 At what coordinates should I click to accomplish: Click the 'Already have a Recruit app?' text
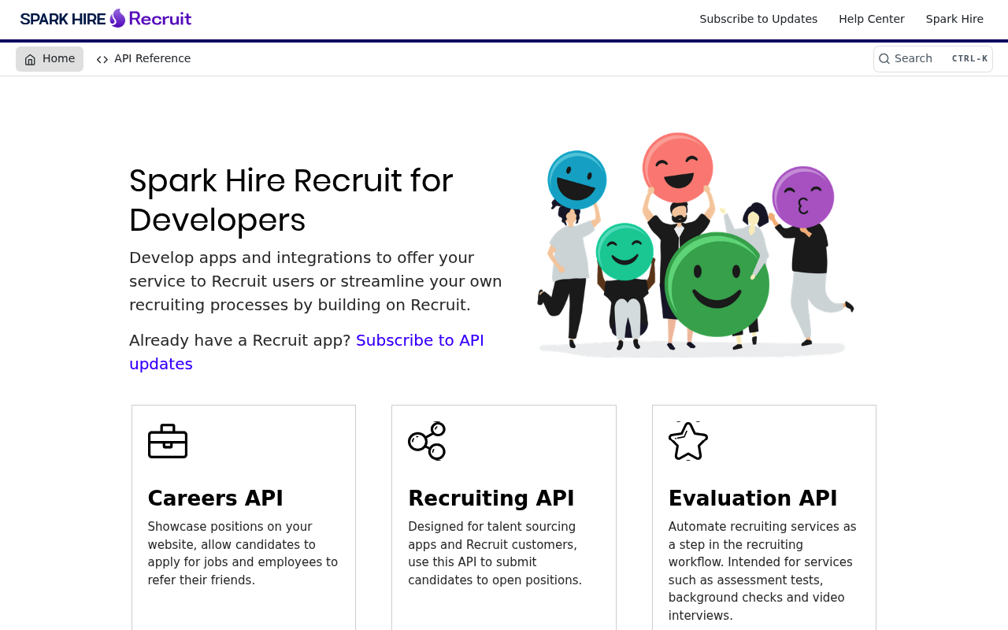(x=240, y=340)
